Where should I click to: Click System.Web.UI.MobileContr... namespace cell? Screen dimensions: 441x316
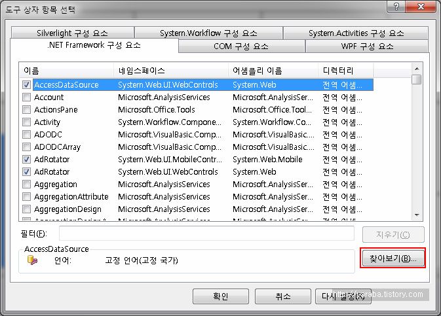coord(170,159)
